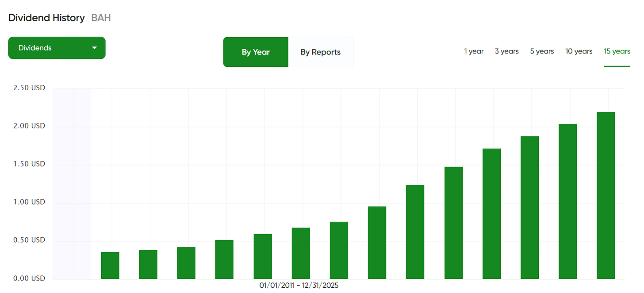Open the Dividends dropdown
644x293 pixels.
coord(57,48)
